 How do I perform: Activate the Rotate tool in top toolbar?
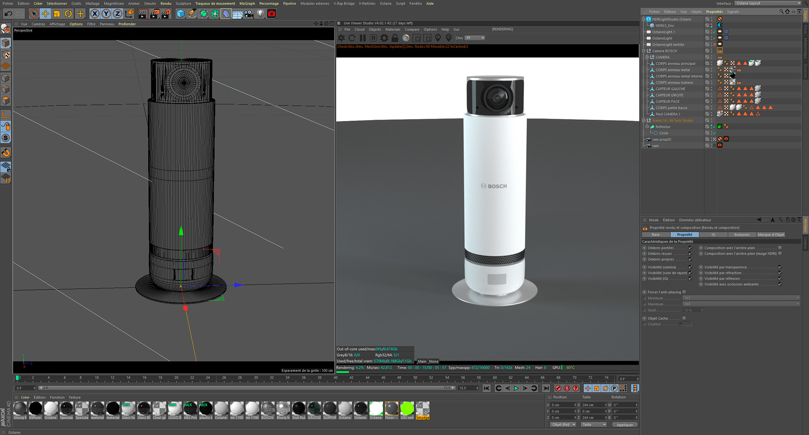(x=68, y=14)
